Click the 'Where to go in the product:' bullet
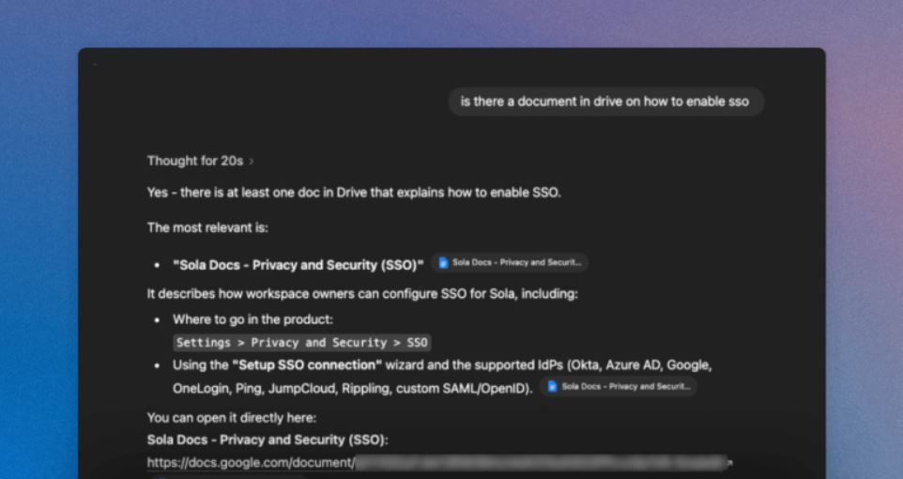903x479 pixels. click(253, 319)
